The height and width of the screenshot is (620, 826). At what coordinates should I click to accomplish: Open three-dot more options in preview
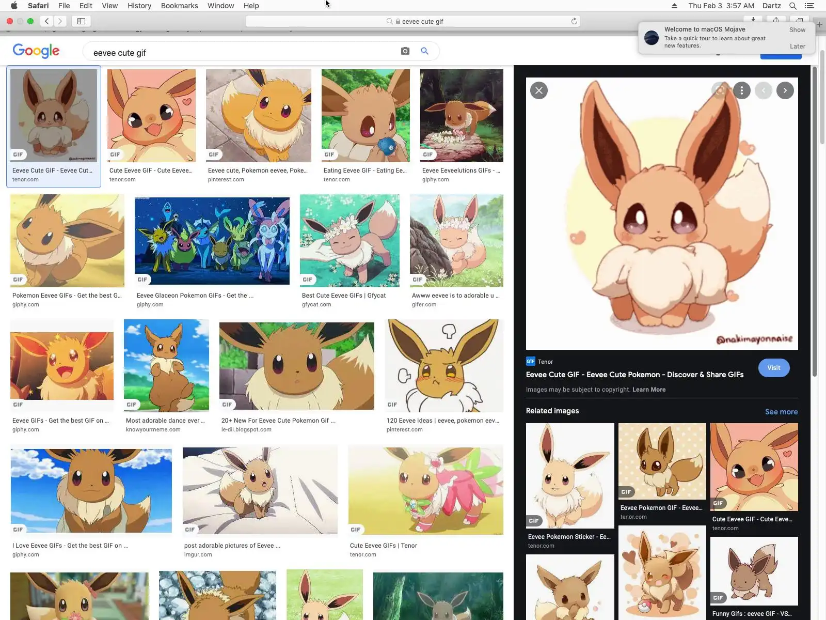[x=742, y=90]
